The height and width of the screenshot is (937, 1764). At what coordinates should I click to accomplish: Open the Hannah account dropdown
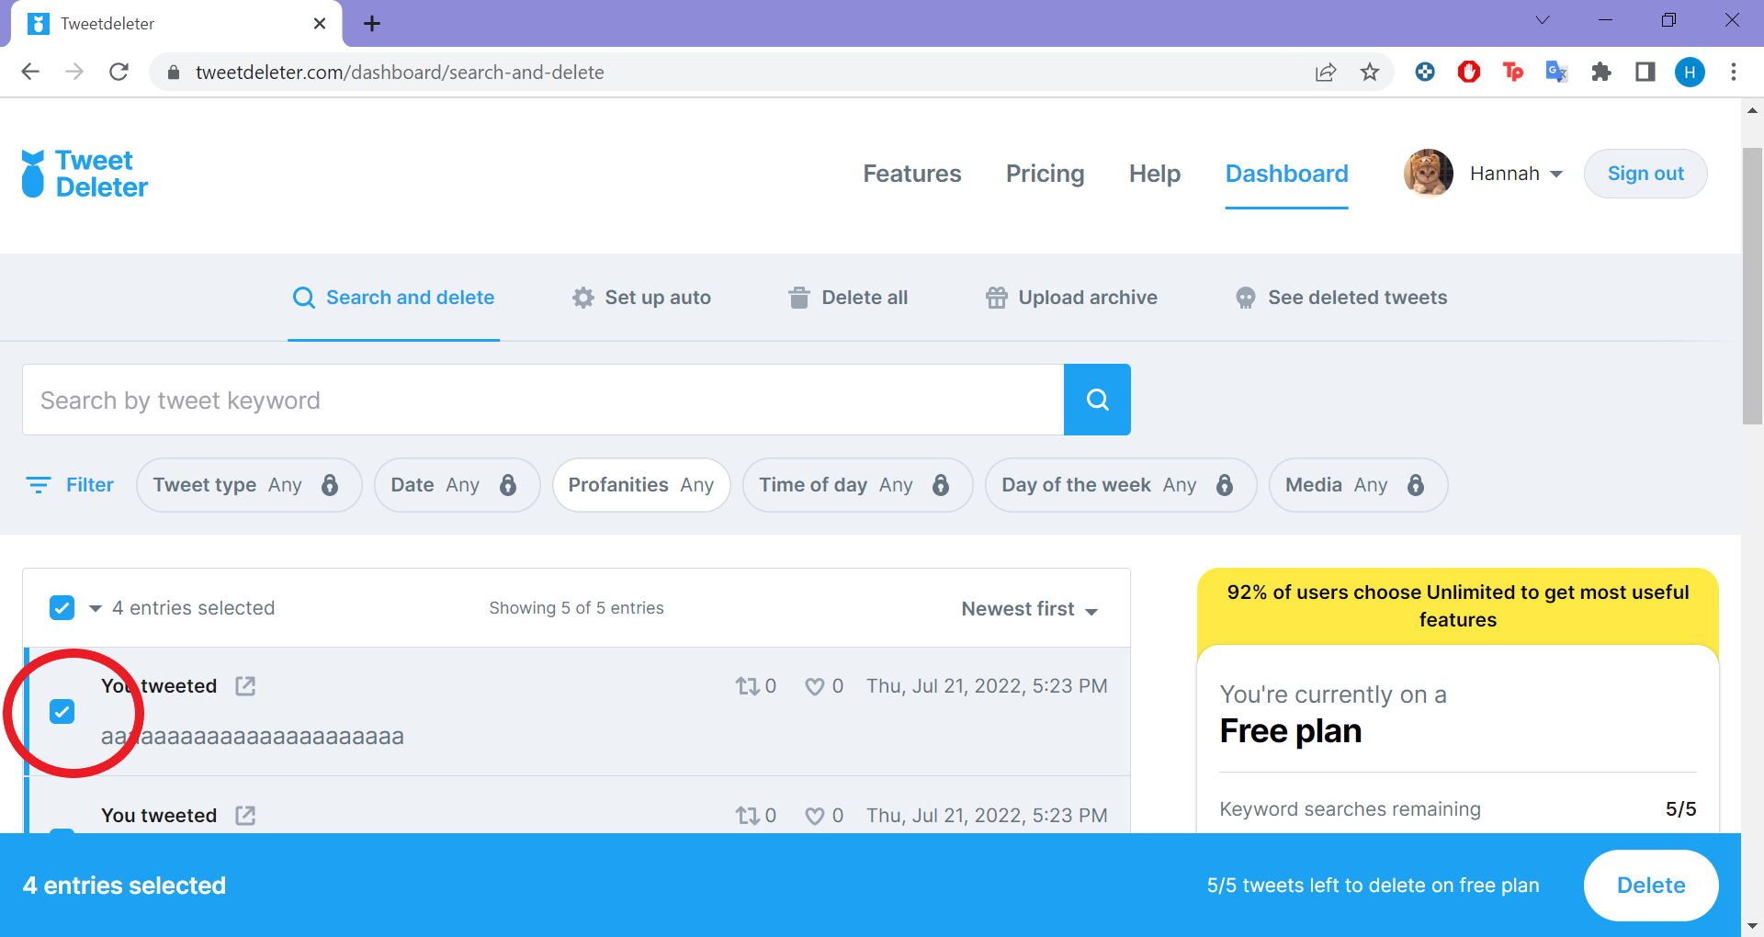1517,174
